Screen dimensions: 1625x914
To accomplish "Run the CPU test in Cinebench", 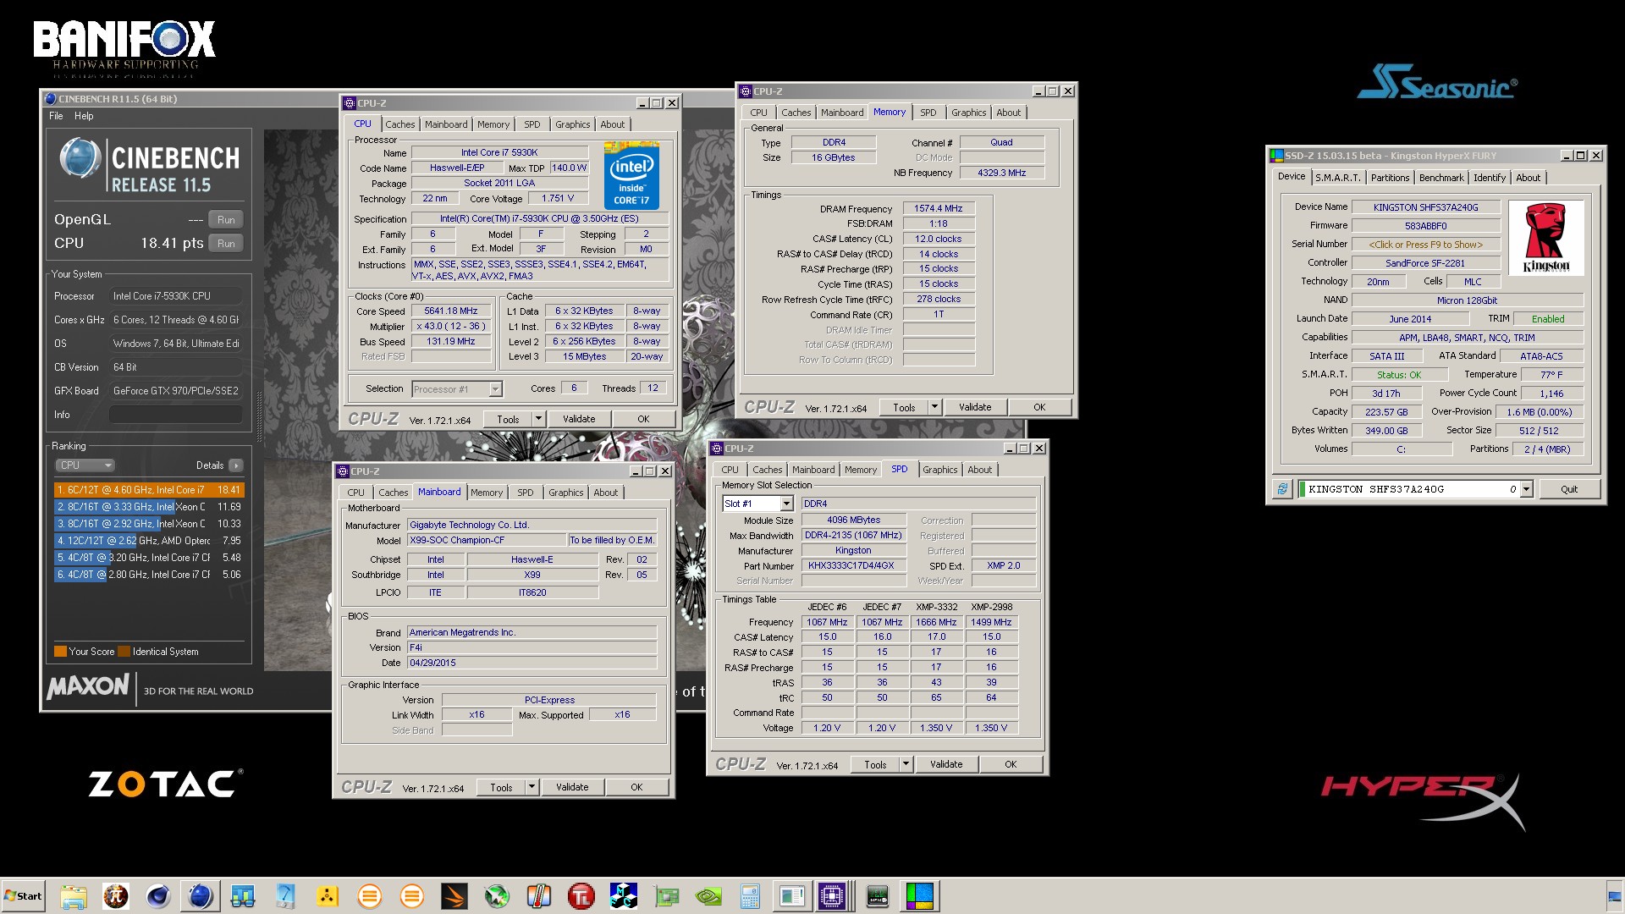I will click(x=226, y=244).
